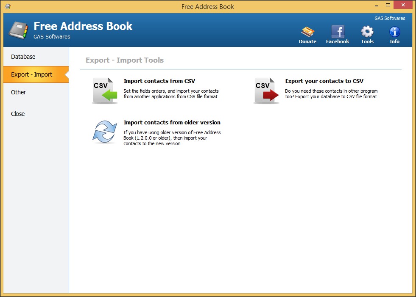
Task: Click 'Import contacts from older version' heading
Action: [172, 122]
